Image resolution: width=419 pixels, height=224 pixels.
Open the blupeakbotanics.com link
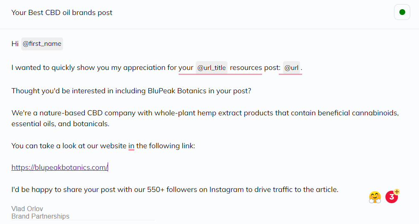point(60,167)
